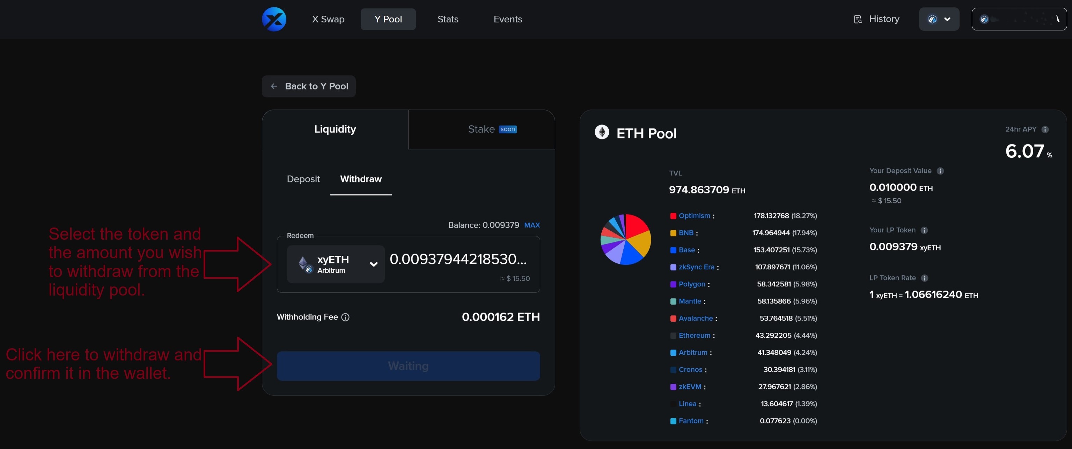Click the History receipt icon
The width and height of the screenshot is (1072, 449).
(x=858, y=19)
